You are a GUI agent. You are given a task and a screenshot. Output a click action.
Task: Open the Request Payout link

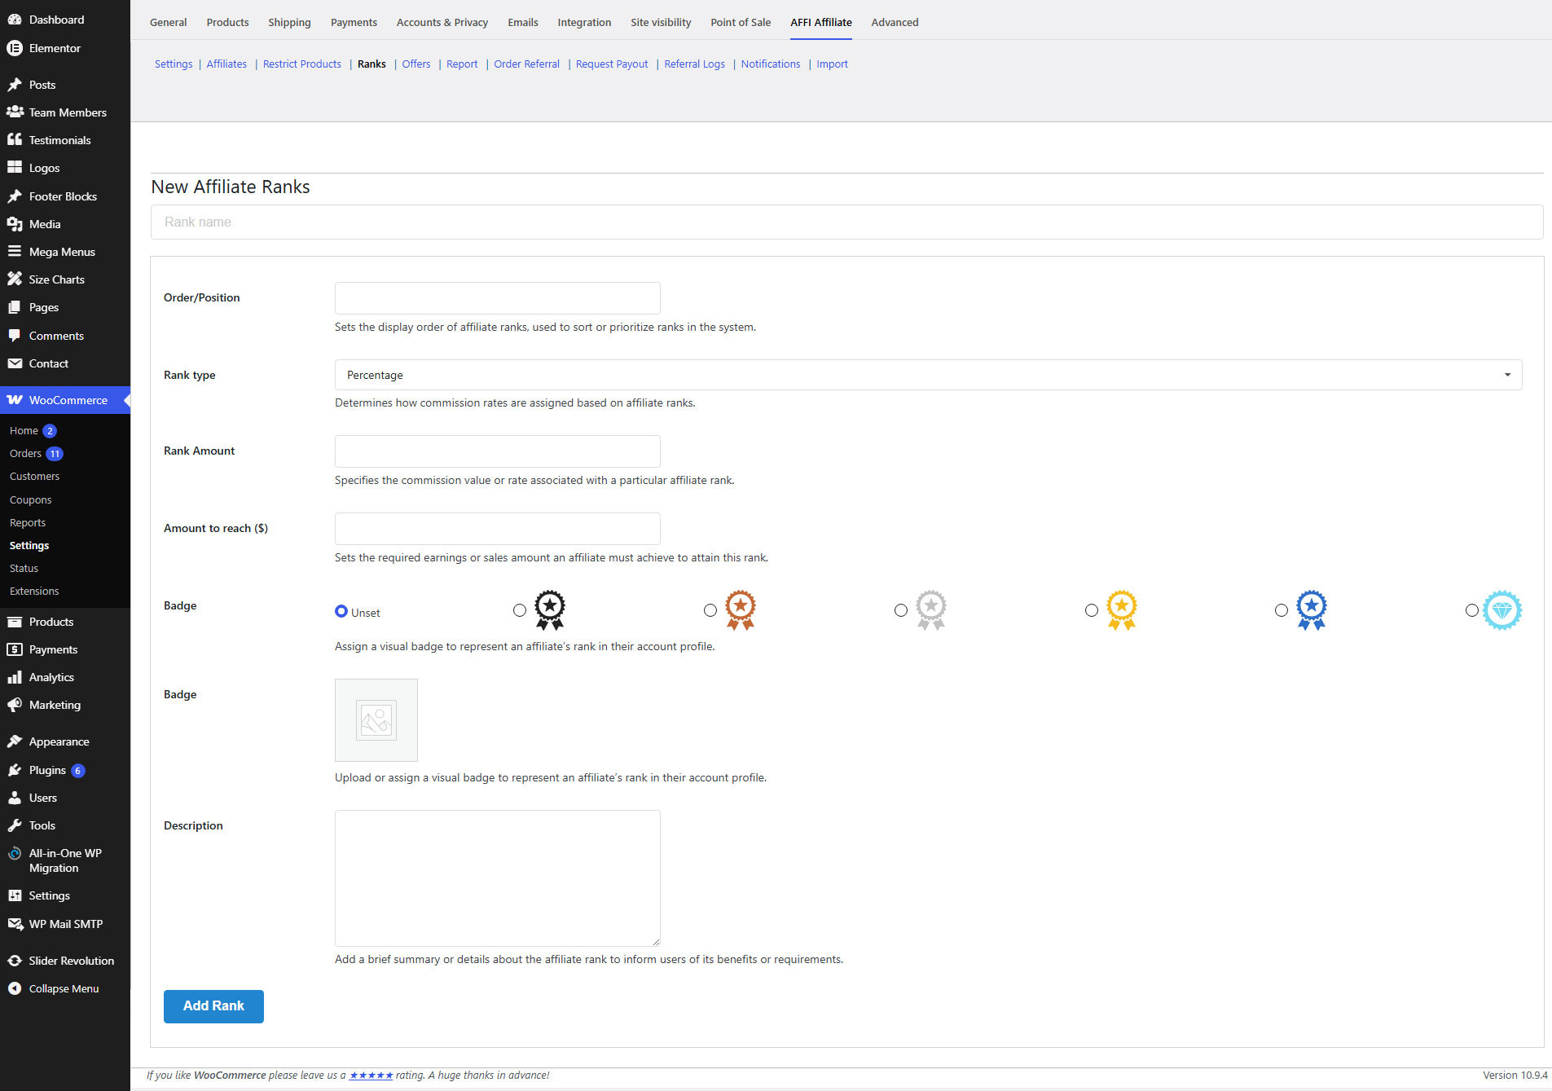pos(612,64)
